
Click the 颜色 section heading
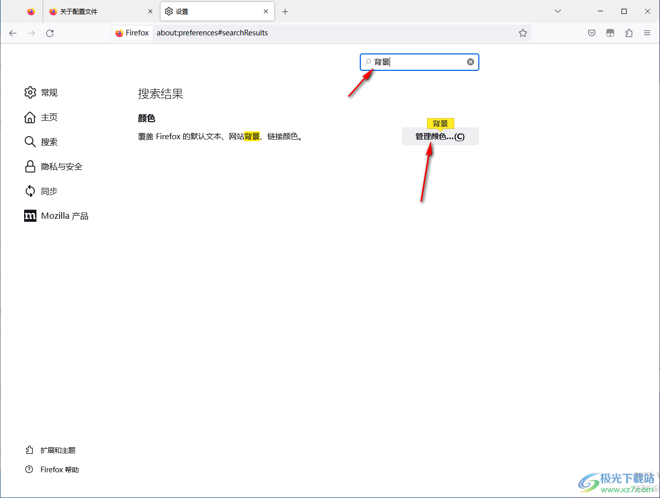click(x=147, y=118)
